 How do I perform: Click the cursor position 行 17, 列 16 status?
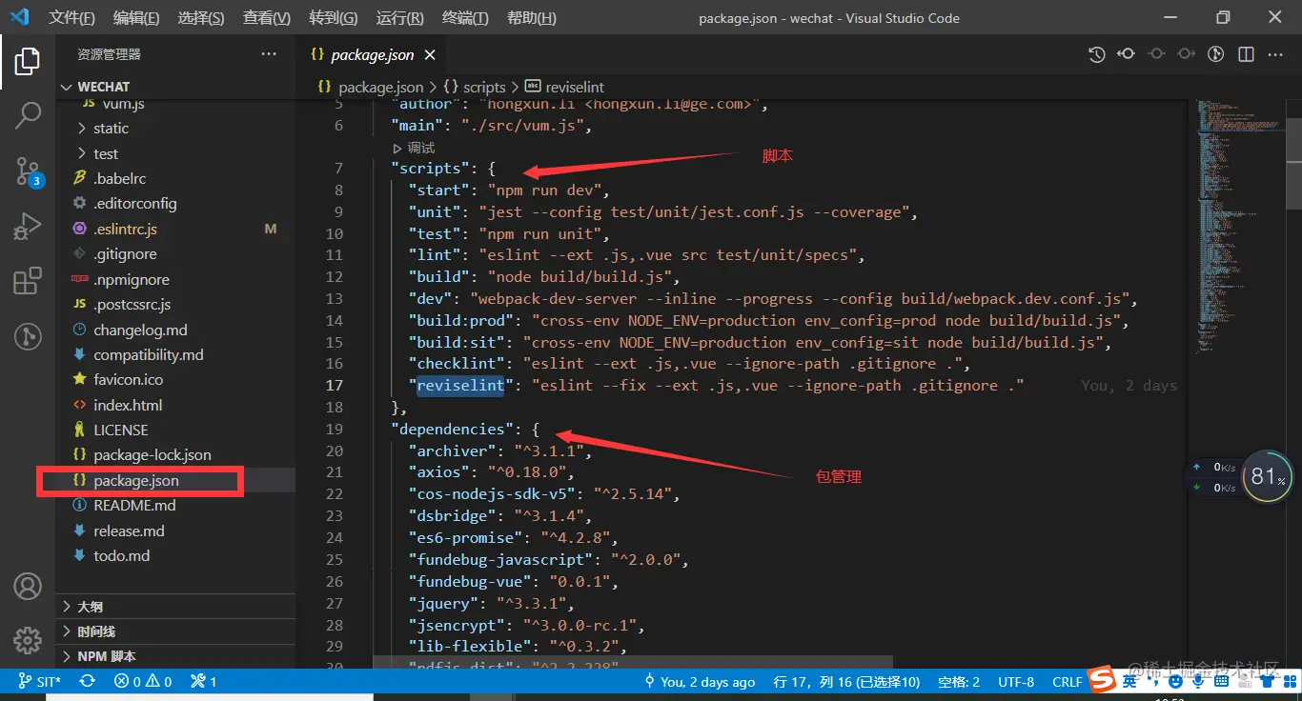coord(846,681)
